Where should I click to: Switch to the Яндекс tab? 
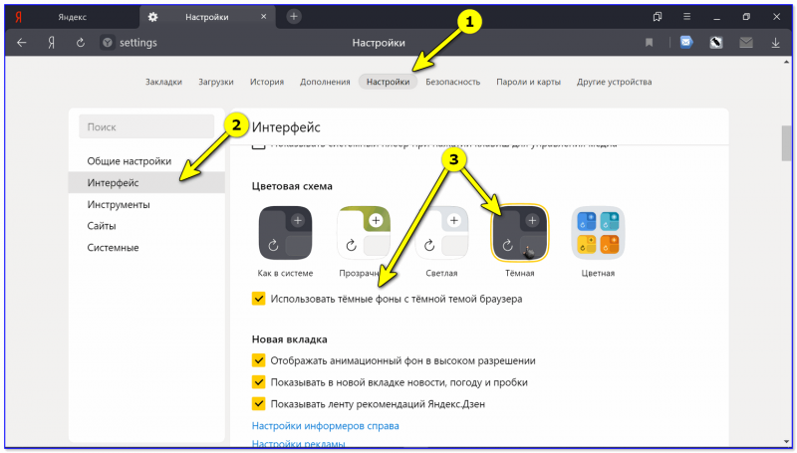point(72,17)
